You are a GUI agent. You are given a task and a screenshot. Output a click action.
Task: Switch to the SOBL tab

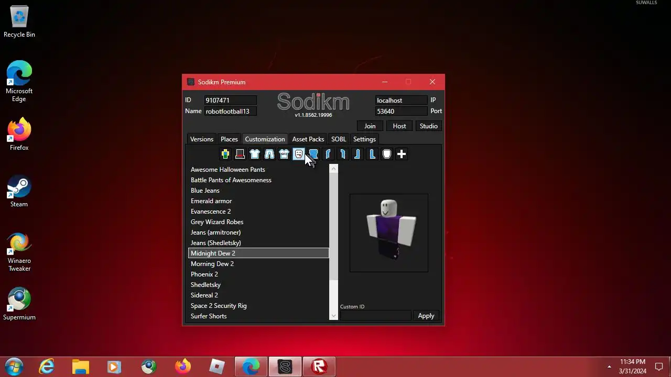point(339,139)
